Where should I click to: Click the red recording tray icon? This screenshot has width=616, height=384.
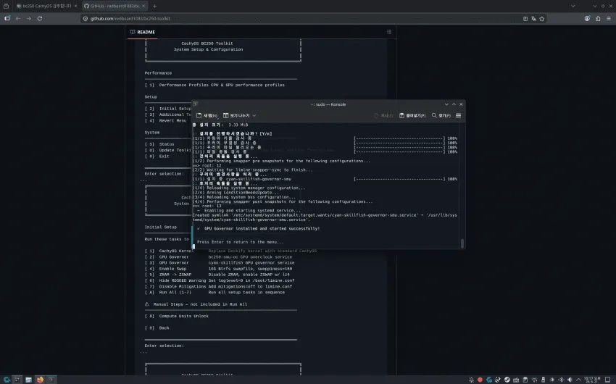tap(480, 380)
